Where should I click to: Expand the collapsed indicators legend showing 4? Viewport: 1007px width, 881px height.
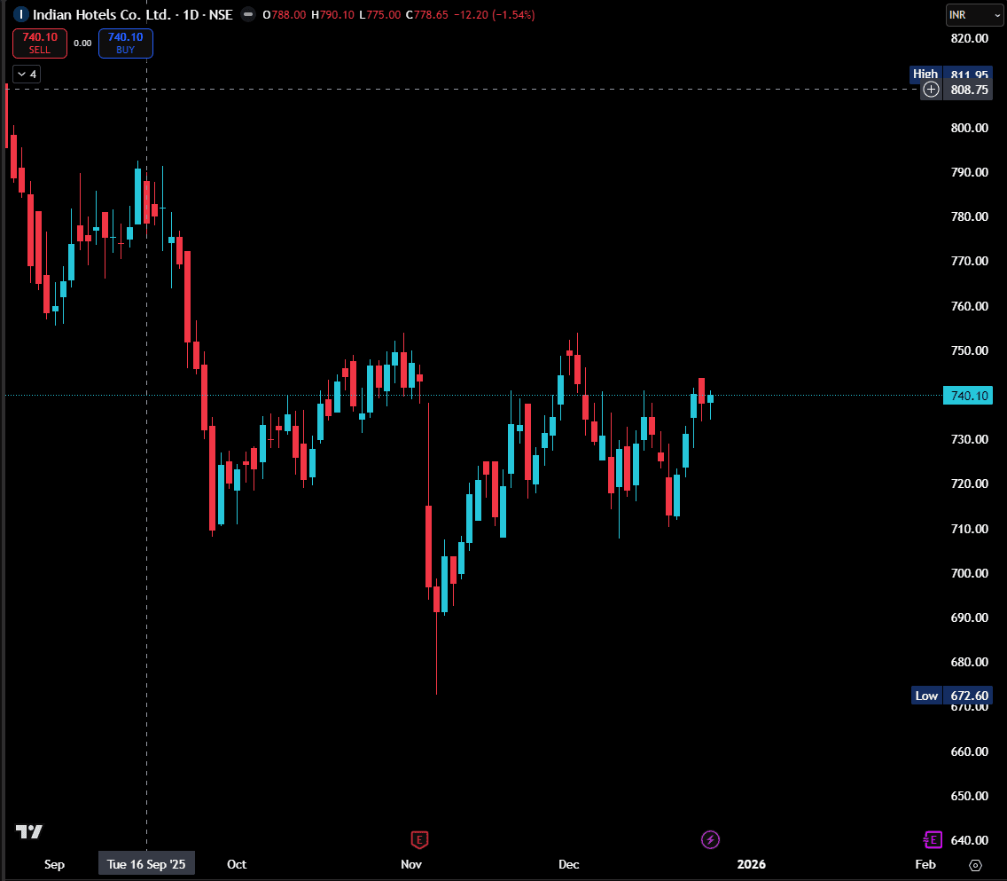coord(27,74)
